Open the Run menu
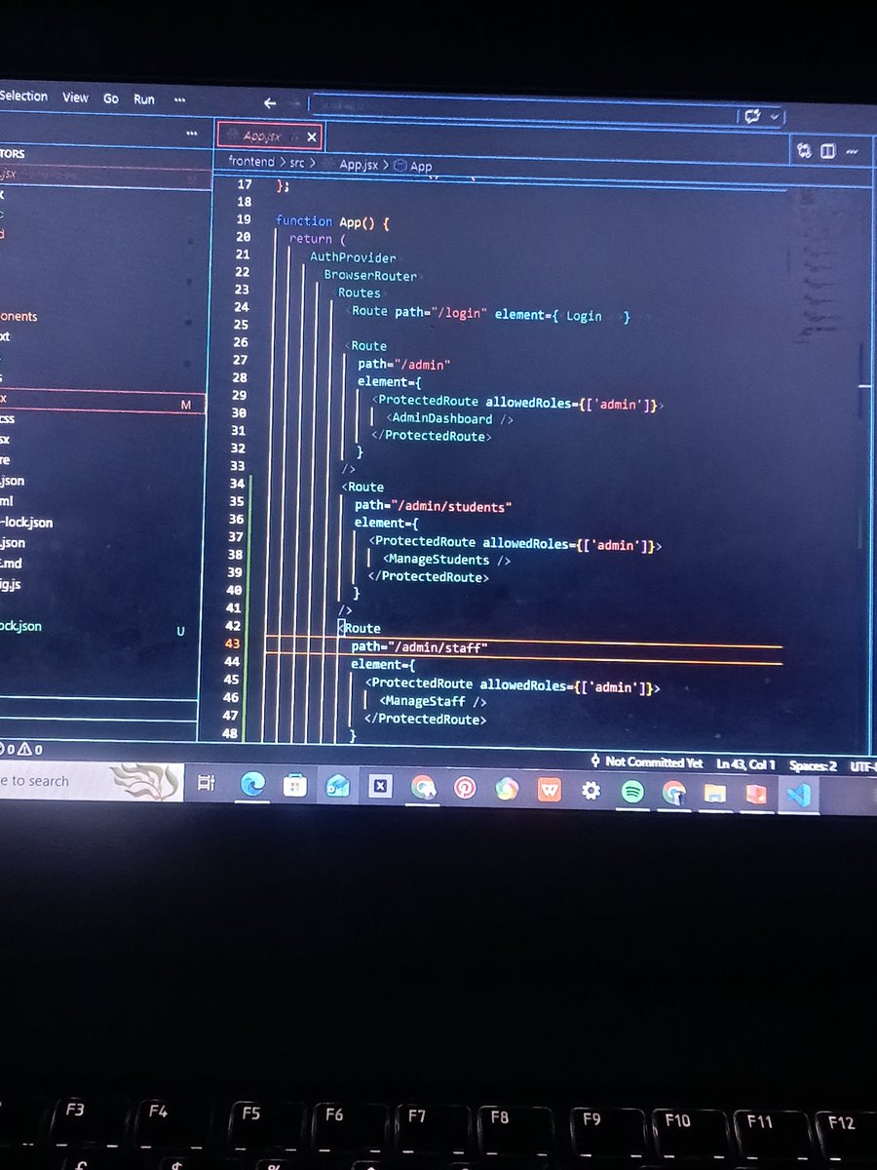Viewport: 877px width, 1170px height. (x=144, y=98)
